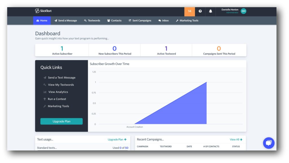Open the help question mark icon
The image size is (289, 163).
coord(200,11)
